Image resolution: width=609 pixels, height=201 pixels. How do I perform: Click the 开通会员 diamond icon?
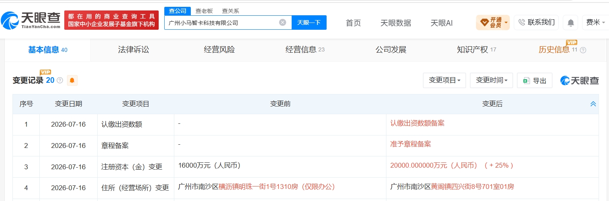coord(484,22)
